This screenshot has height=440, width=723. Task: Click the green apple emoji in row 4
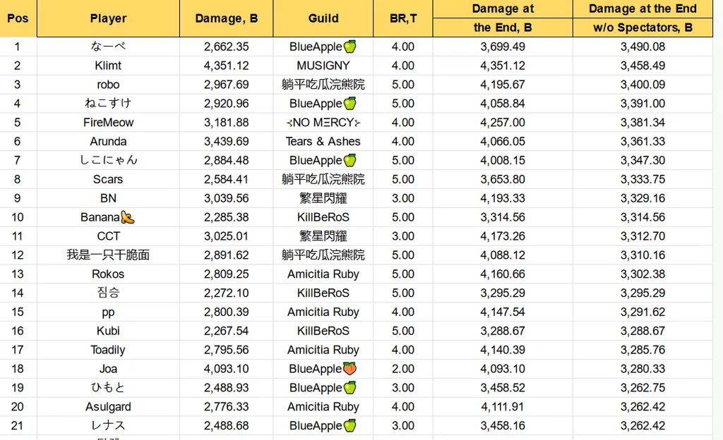(x=350, y=104)
